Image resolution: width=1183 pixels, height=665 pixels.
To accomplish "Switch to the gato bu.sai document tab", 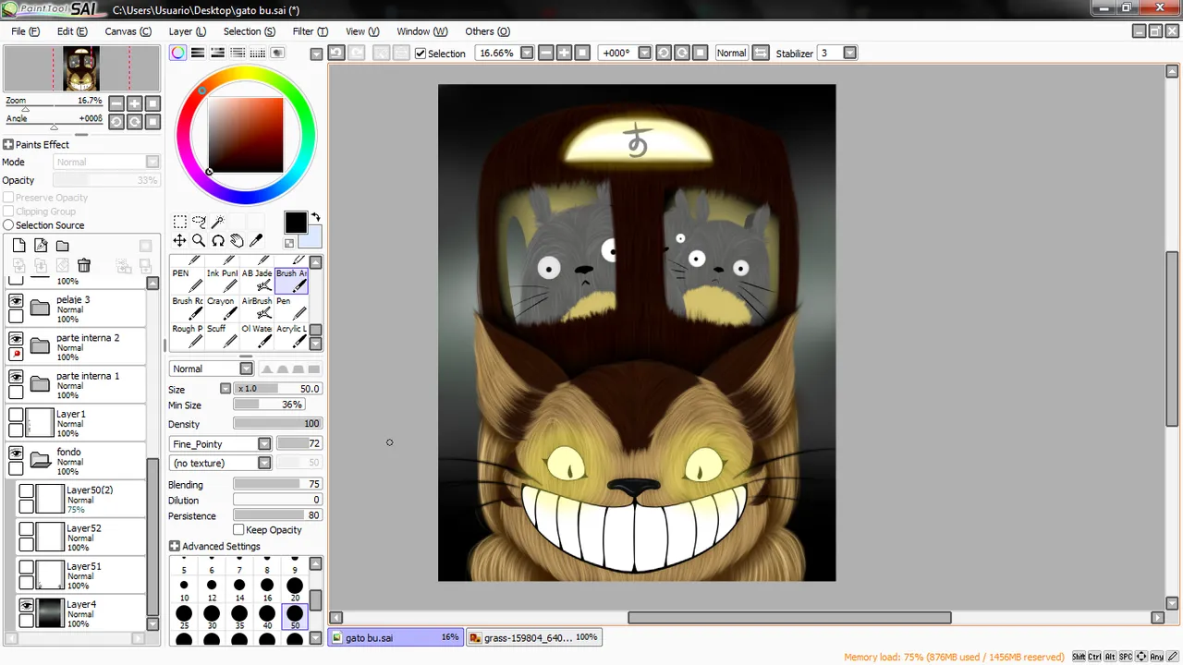I will [396, 637].
